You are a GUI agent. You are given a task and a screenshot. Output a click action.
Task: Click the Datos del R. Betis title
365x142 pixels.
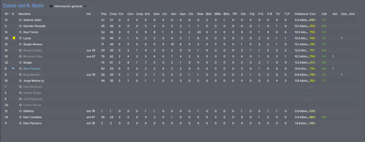pos(24,6)
